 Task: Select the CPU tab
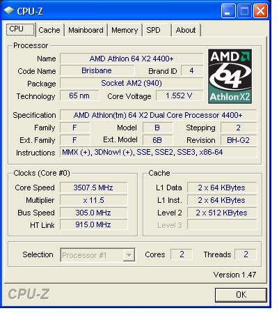tap(20, 29)
